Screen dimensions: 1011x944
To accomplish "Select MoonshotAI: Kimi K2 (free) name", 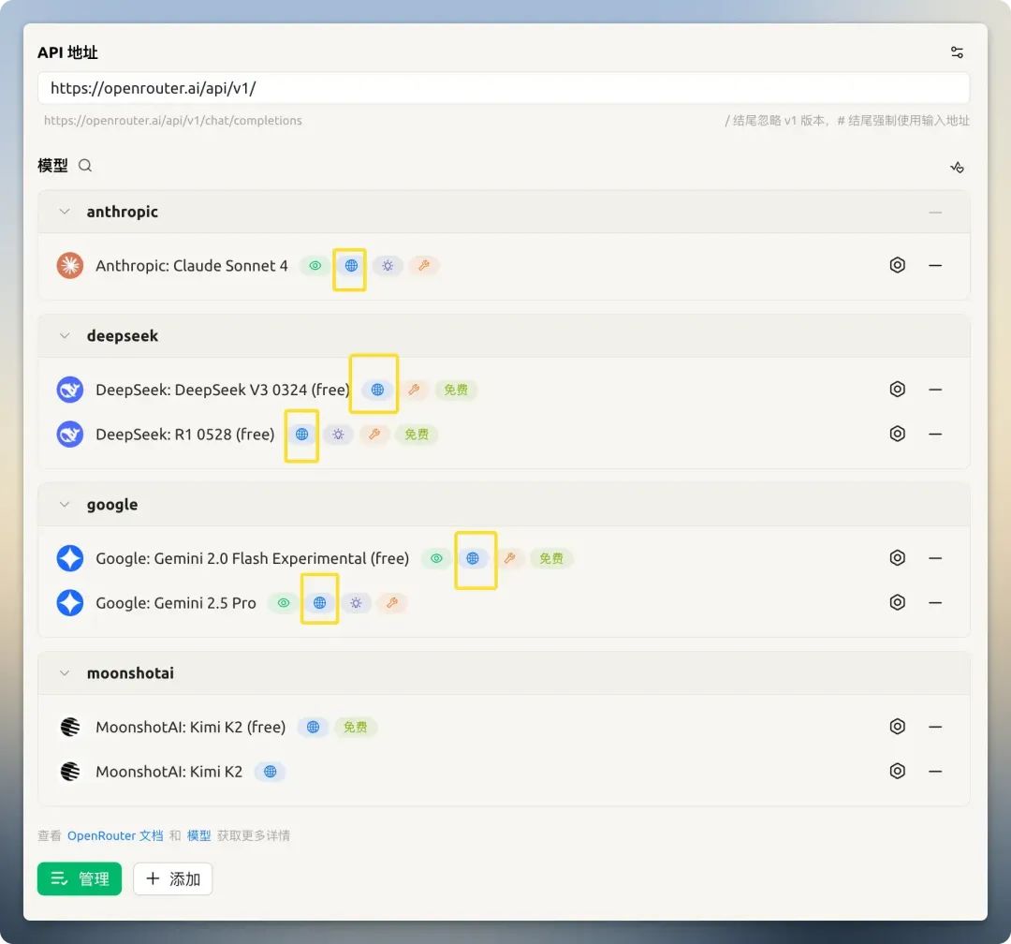I will (x=191, y=727).
